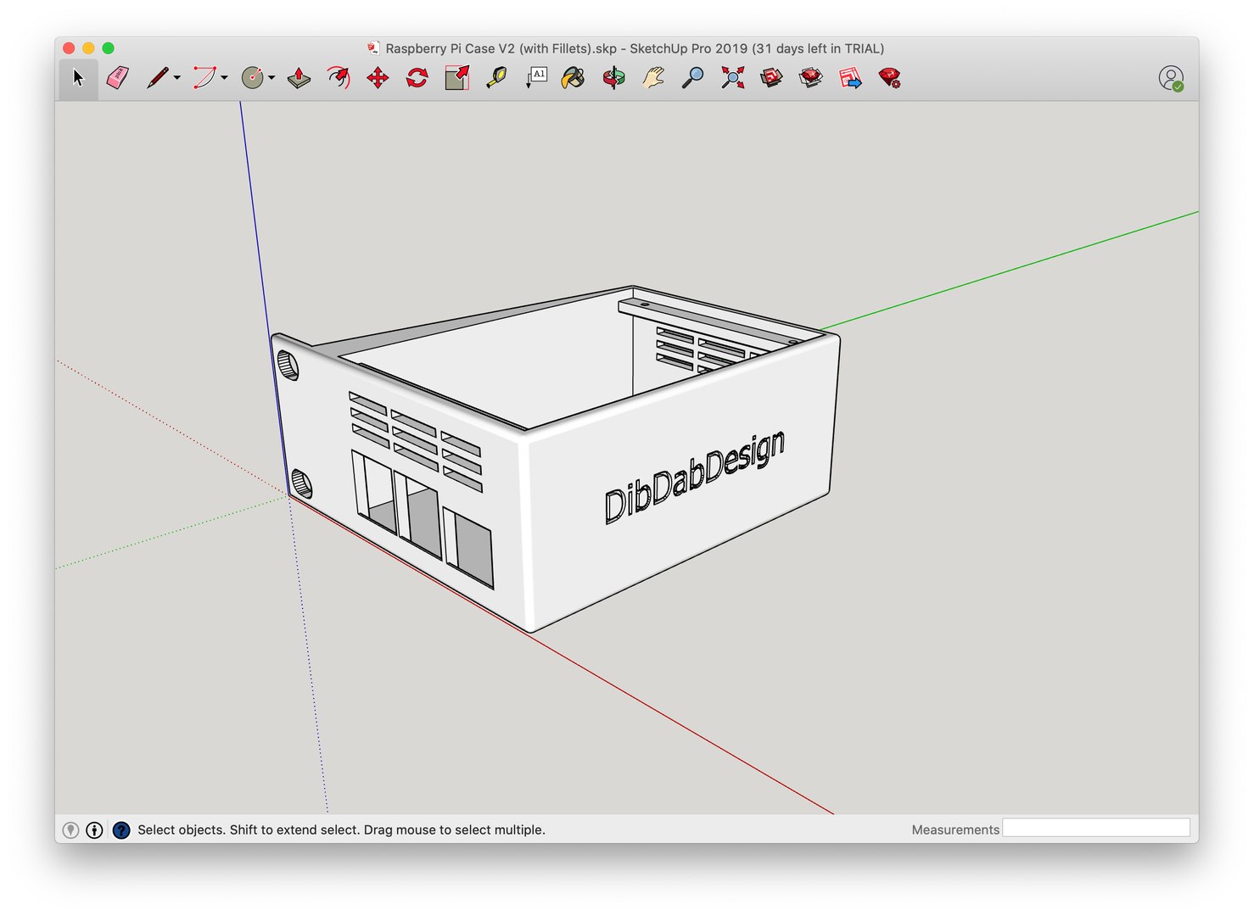Open Extension Manager ruby icon
The image size is (1254, 916).
point(889,78)
